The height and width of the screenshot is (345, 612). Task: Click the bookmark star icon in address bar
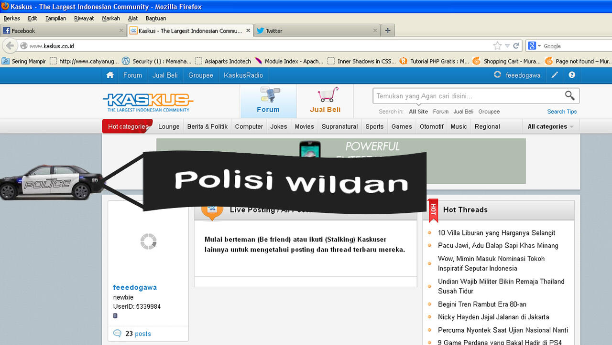[497, 46]
